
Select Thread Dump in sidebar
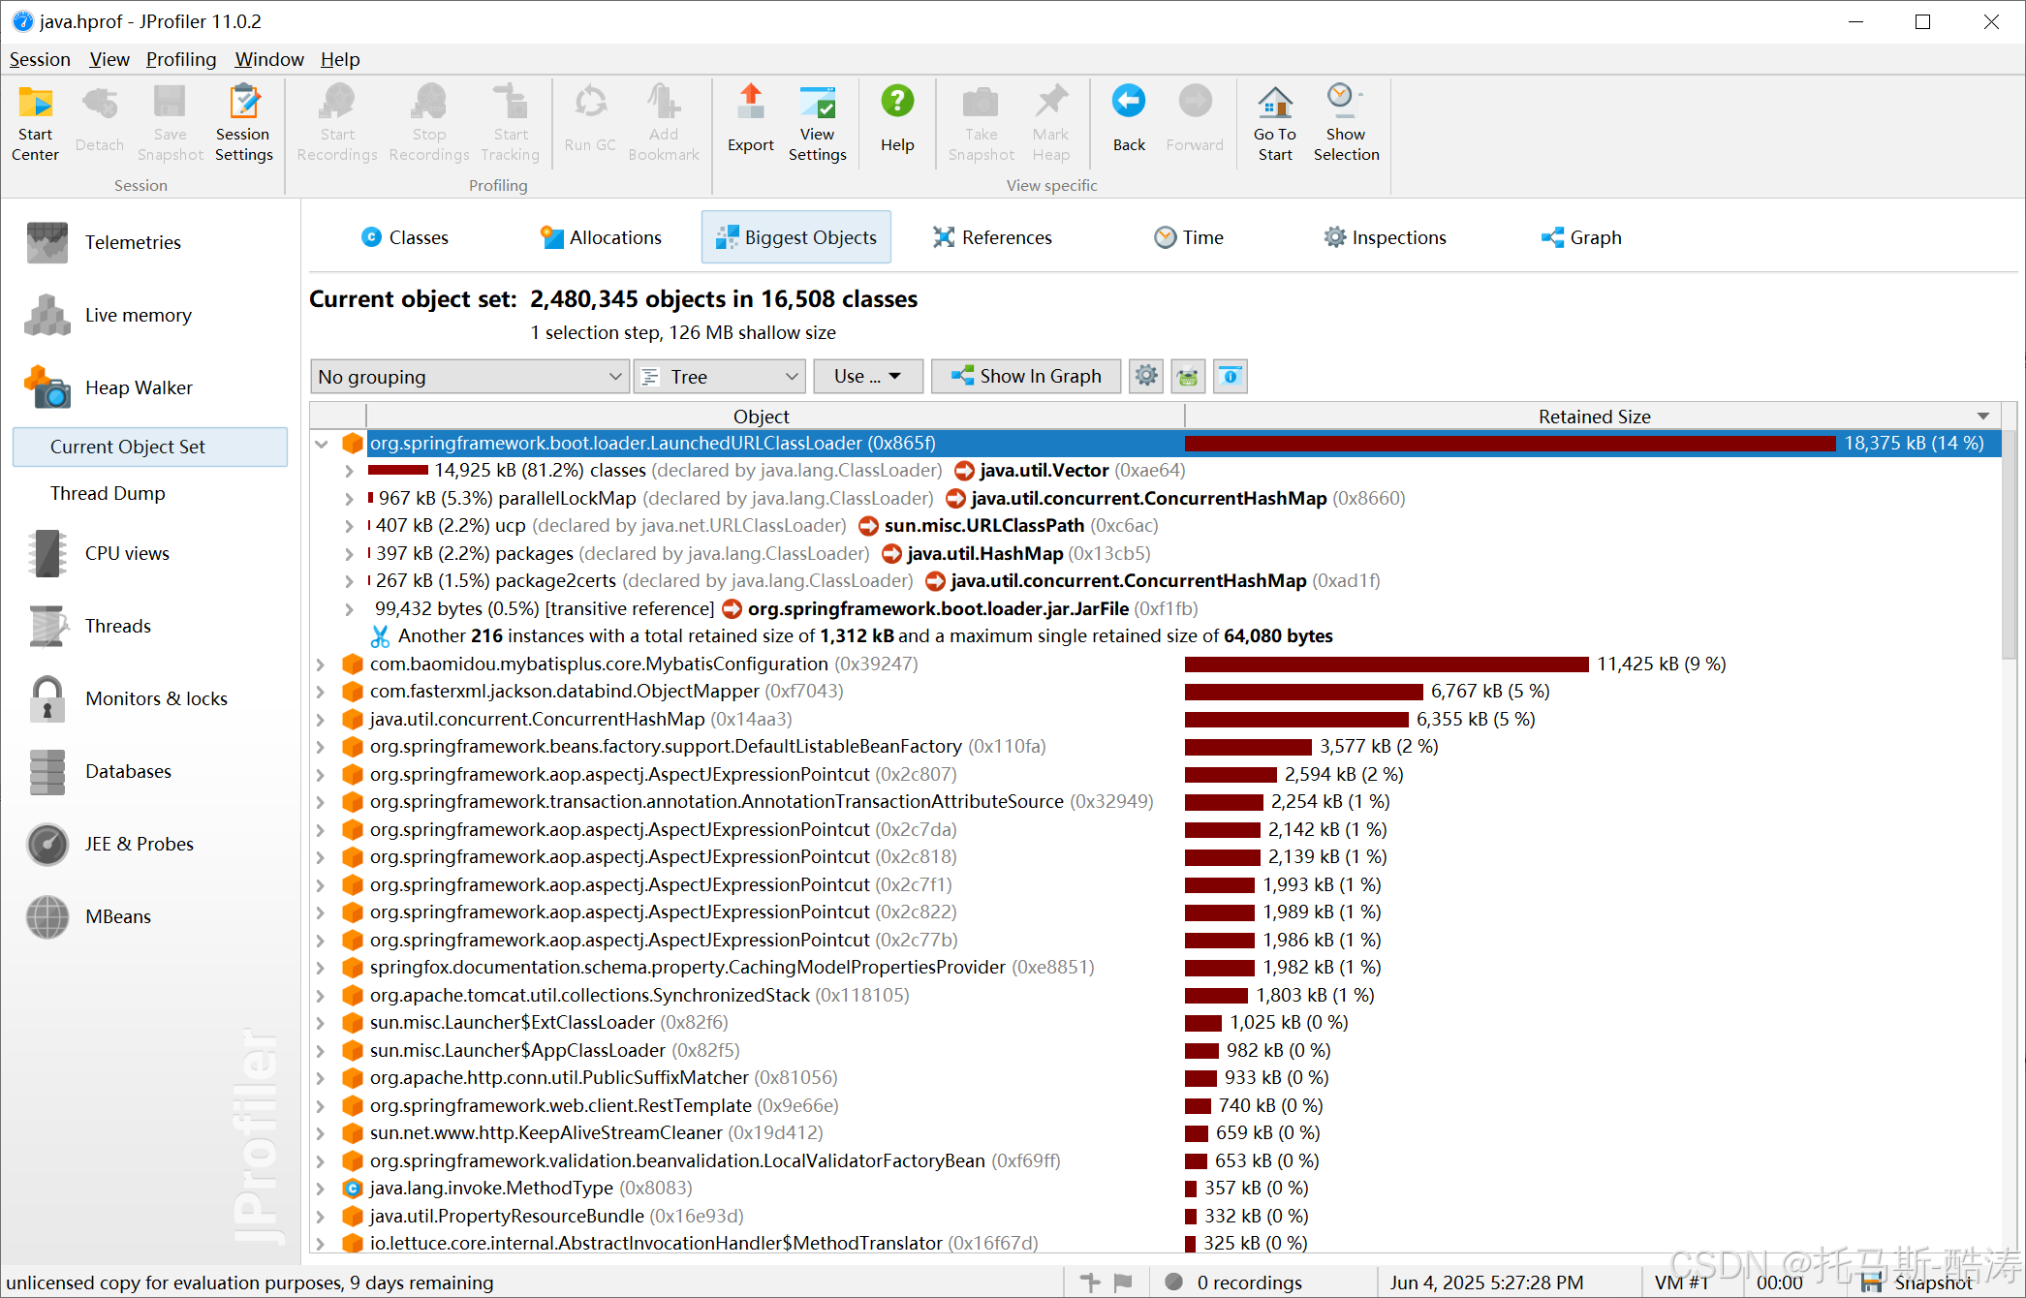pyautogui.click(x=108, y=493)
